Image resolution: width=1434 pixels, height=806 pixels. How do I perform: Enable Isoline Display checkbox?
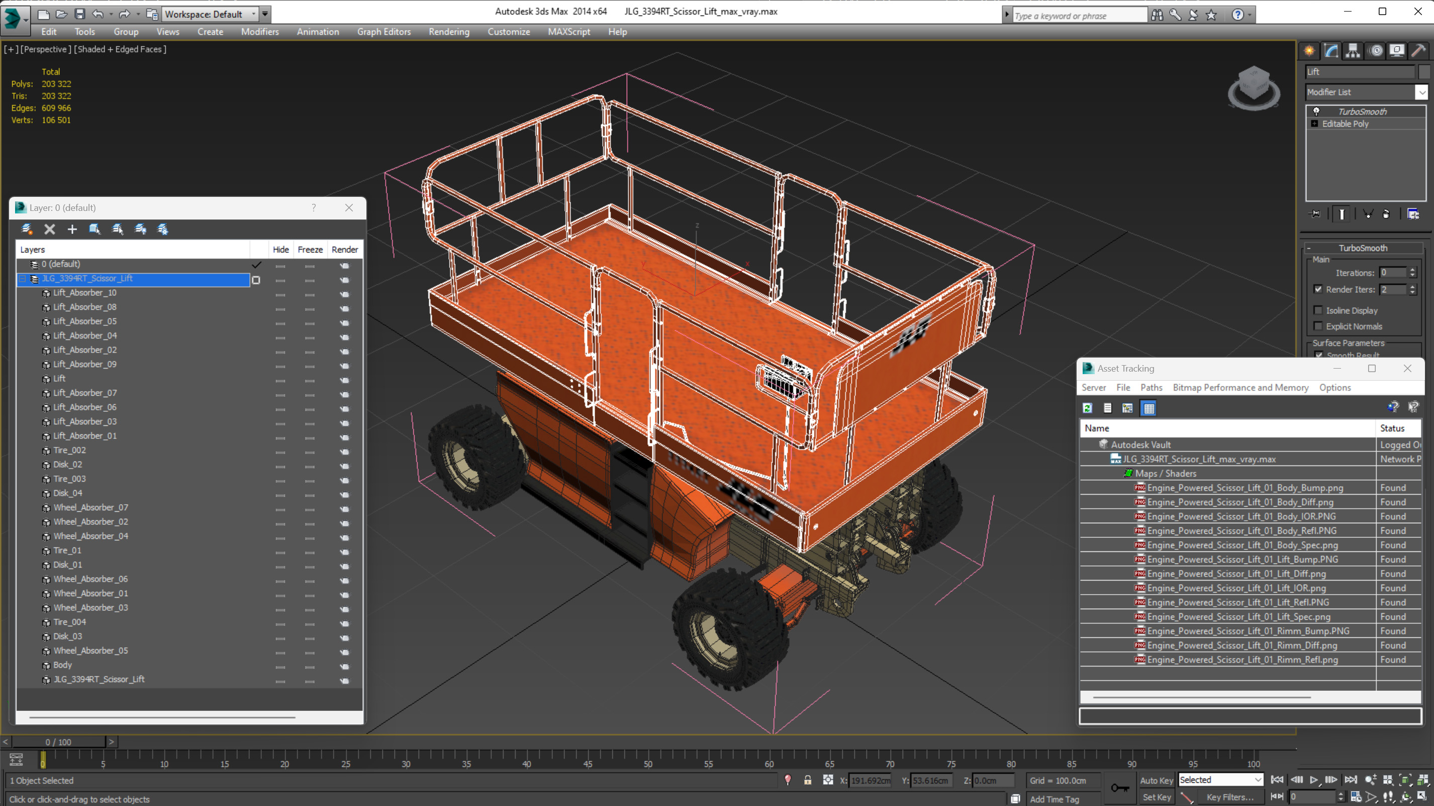coord(1318,310)
